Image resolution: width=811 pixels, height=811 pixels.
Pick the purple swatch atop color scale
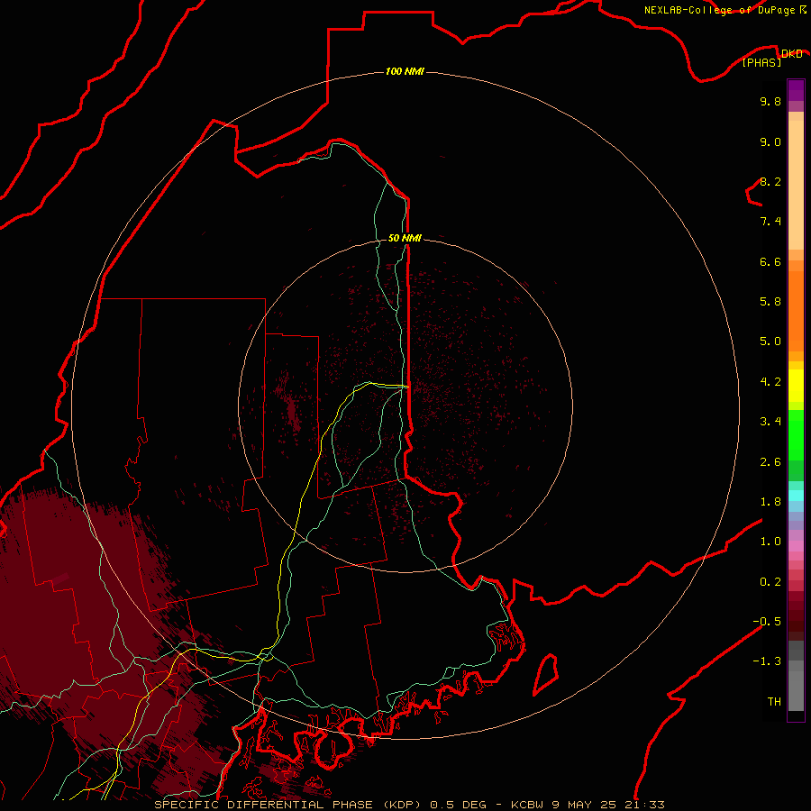click(796, 90)
